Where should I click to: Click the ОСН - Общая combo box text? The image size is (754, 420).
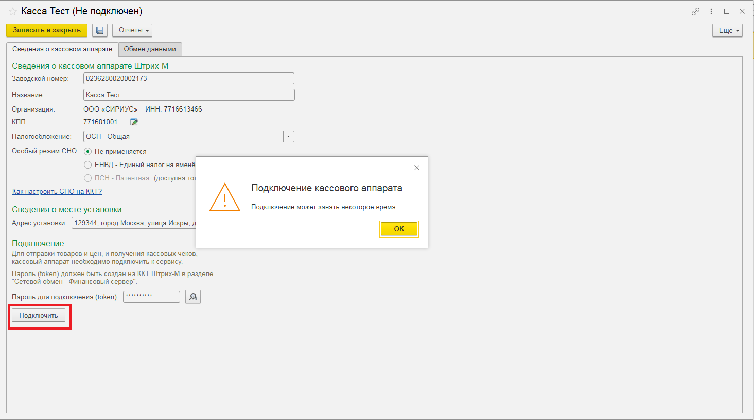183,136
